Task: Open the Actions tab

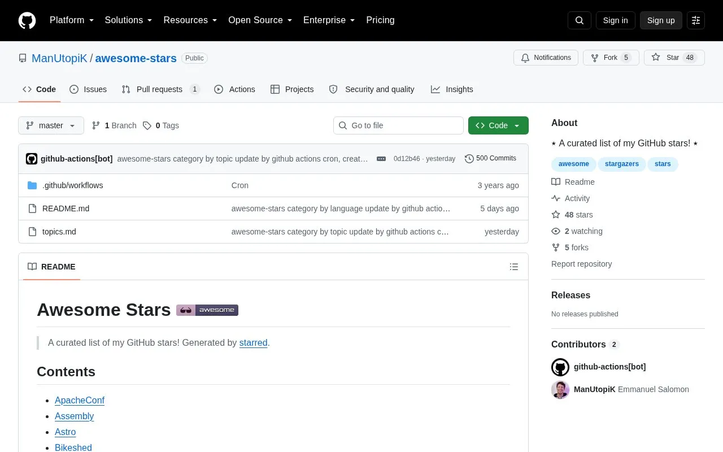Action: pyautogui.click(x=234, y=89)
